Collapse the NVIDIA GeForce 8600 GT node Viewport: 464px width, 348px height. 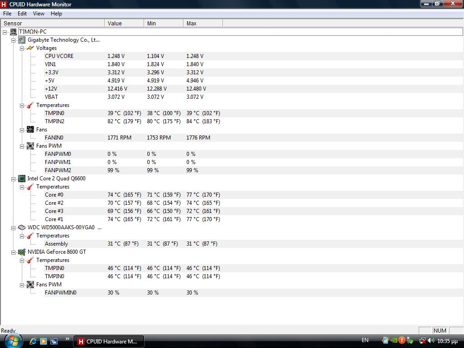click(13, 252)
